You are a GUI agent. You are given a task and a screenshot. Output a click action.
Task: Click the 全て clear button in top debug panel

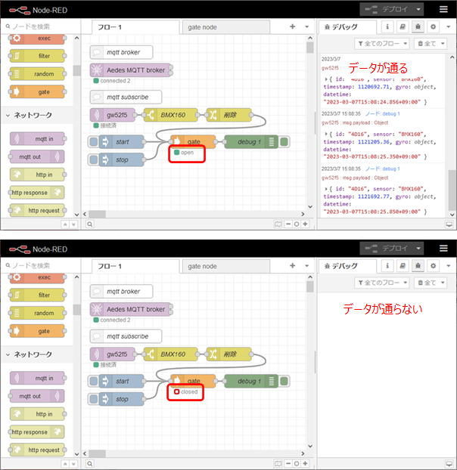(x=433, y=44)
